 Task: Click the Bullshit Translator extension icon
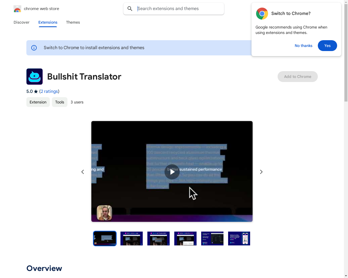tap(35, 77)
